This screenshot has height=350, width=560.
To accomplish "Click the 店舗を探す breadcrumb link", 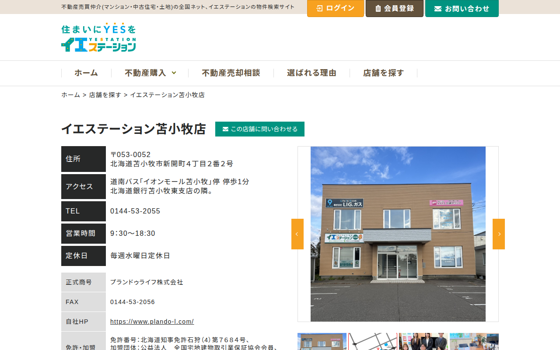I will point(105,95).
